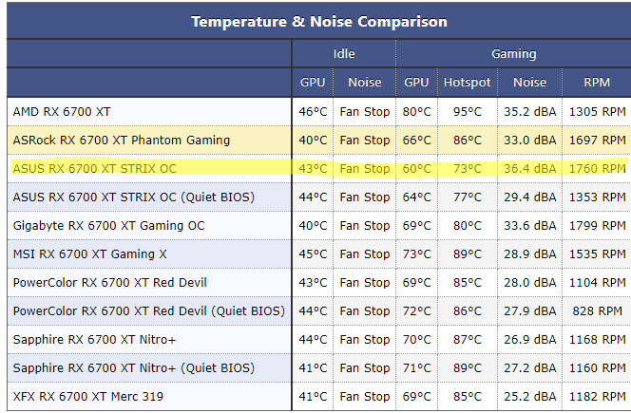Click the 1799 RPM cell
The width and height of the screenshot is (631, 413).
tap(597, 225)
